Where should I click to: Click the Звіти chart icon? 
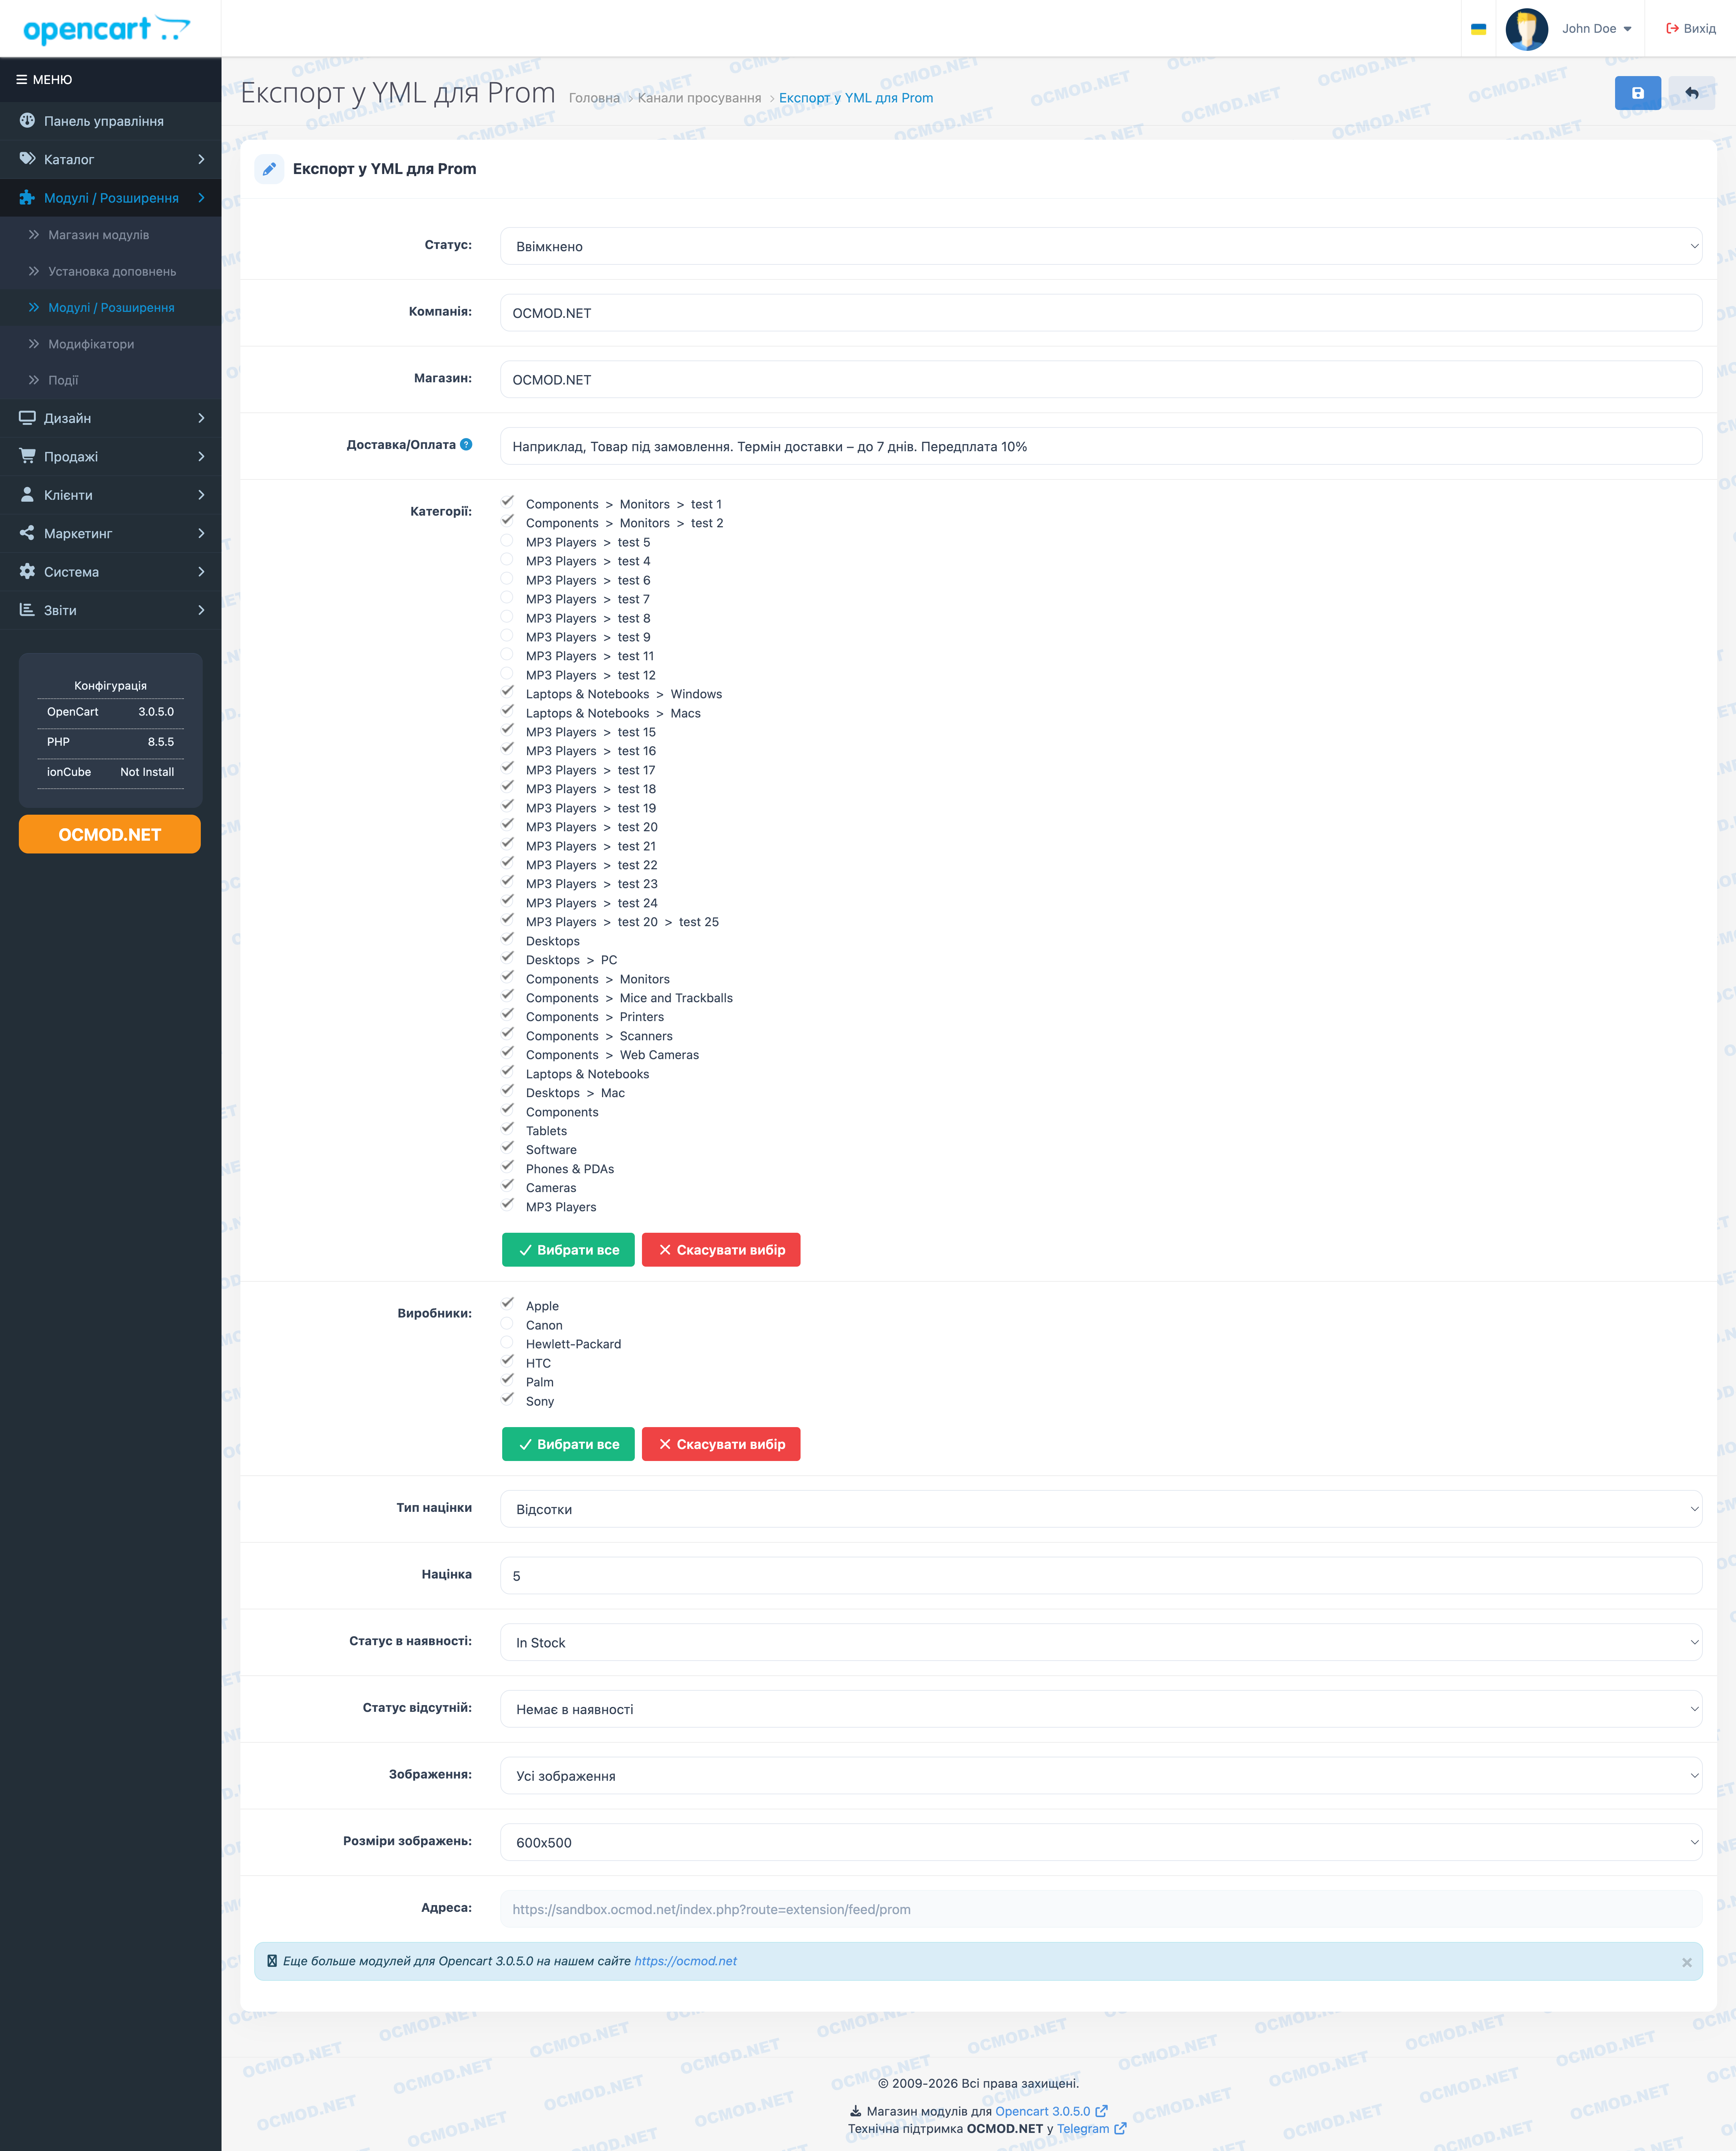(x=27, y=610)
